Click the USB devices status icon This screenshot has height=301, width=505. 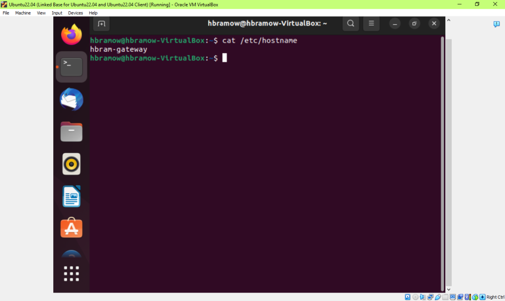[x=438, y=297]
